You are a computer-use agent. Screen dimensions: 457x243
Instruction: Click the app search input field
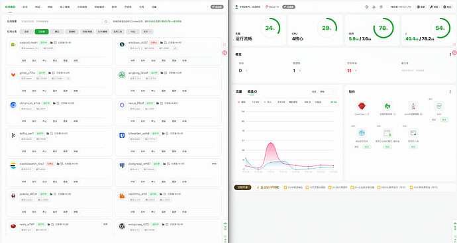click(61, 21)
